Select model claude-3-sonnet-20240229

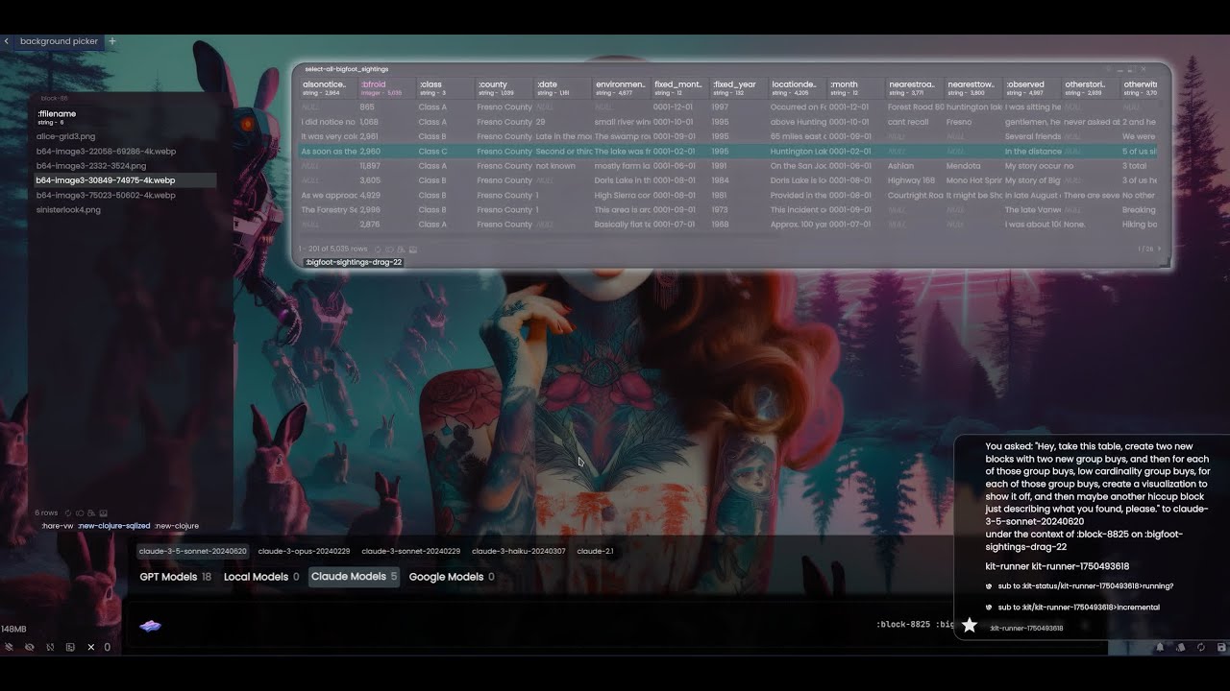[410, 551]
